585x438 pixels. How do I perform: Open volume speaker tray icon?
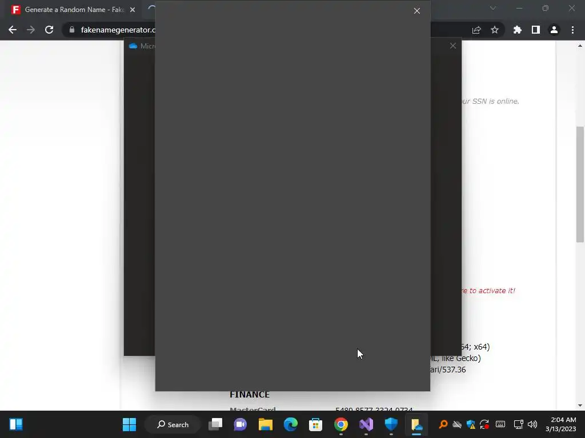click(532, 424)
